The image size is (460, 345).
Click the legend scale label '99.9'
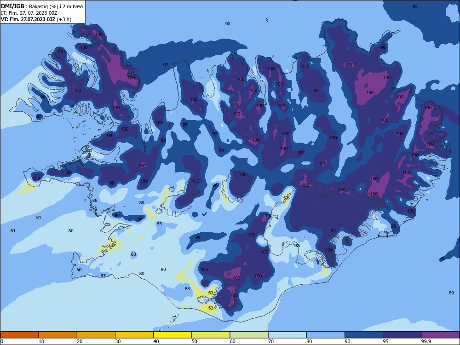pos(425,341)
